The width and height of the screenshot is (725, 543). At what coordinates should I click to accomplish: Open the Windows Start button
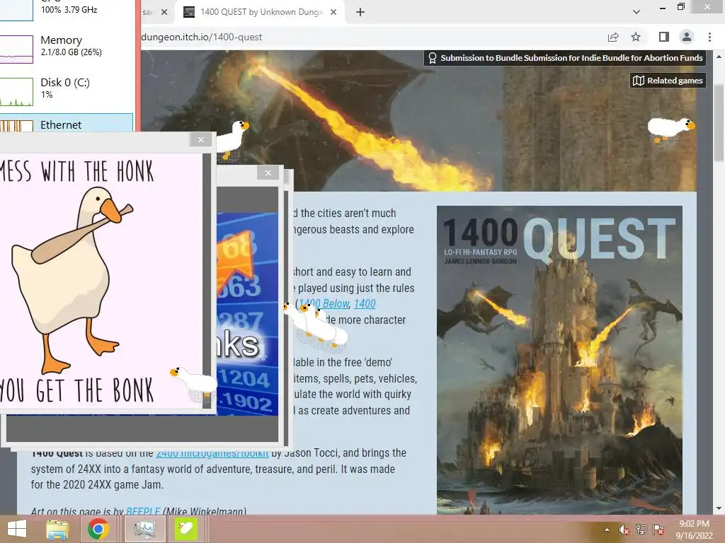[17, 529]
